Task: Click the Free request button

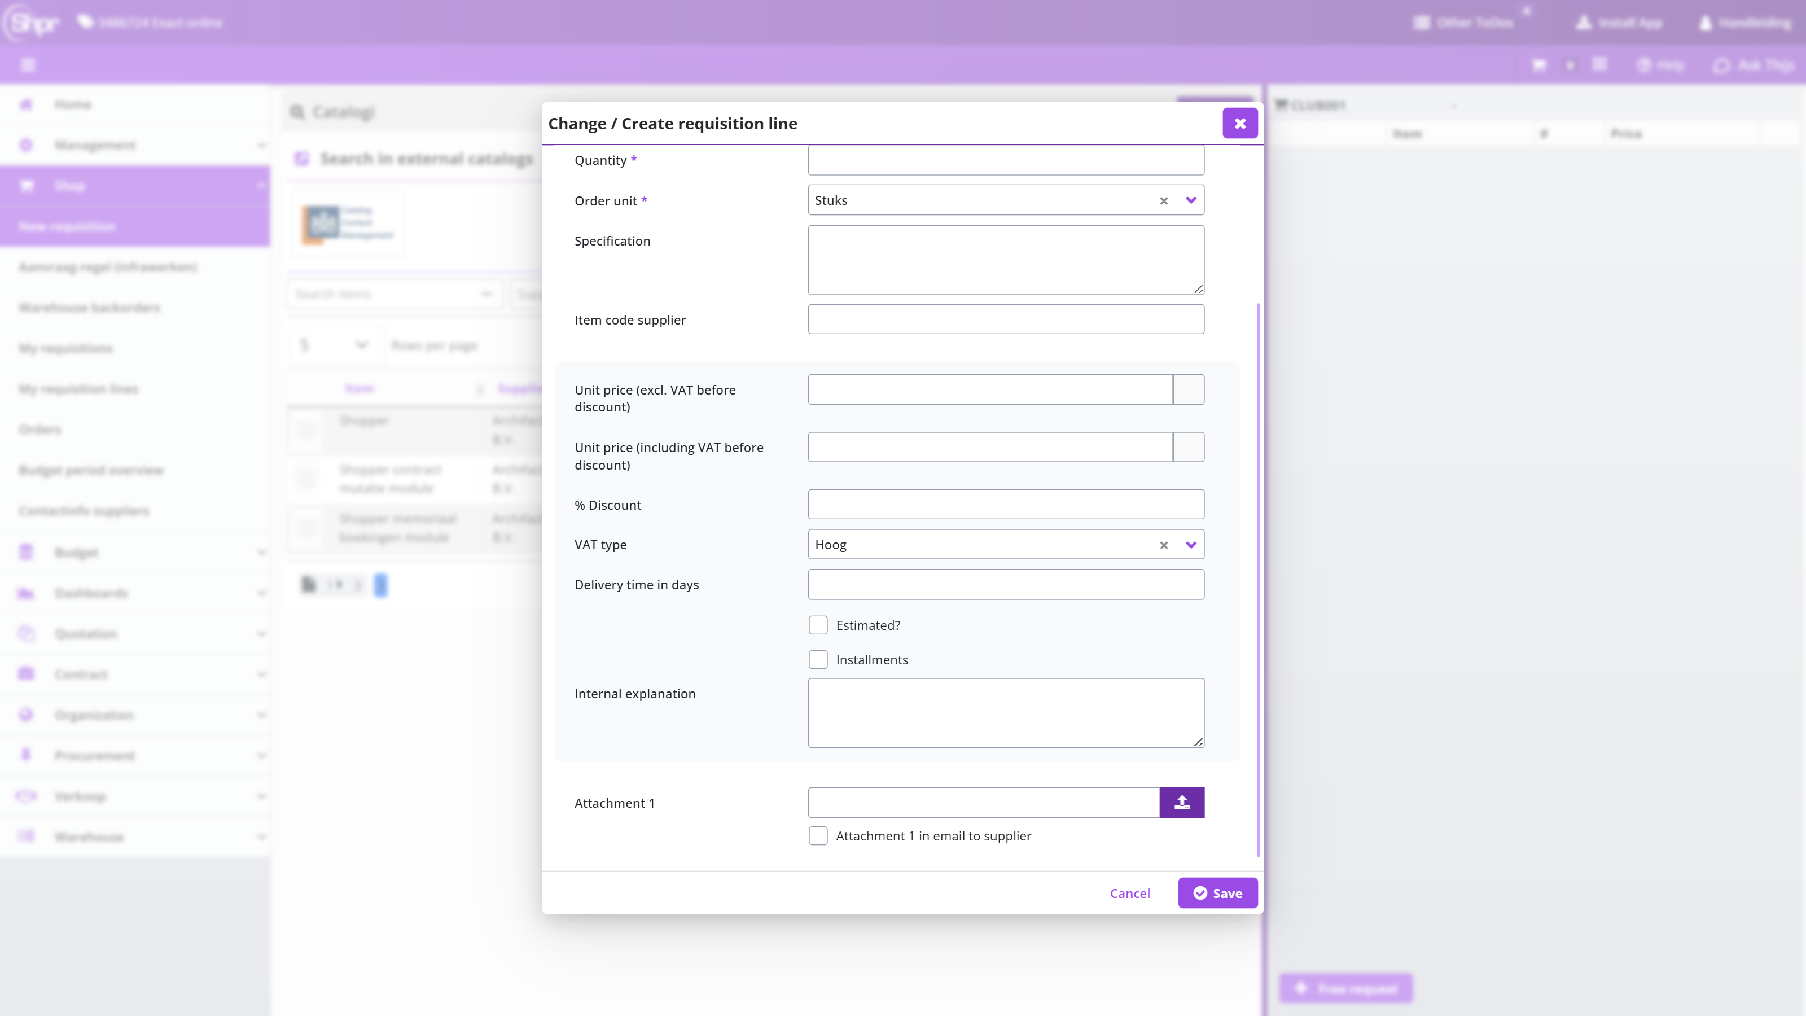Action: click(x=1345, y=988)
